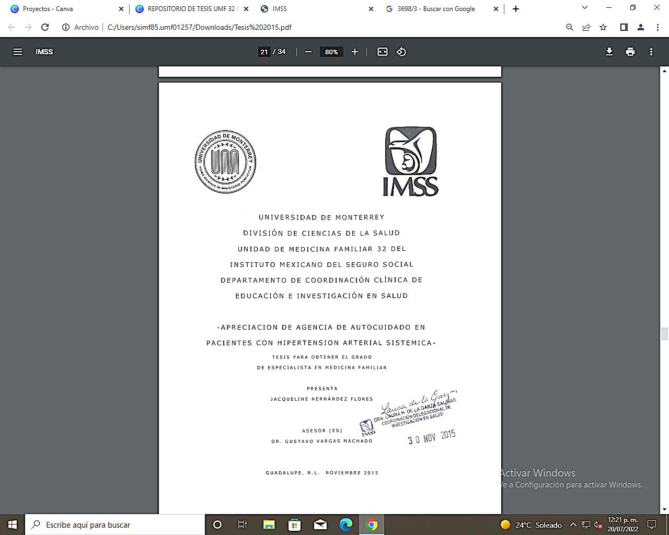
Task: Bookmark this page with the star
Action: 603,27
